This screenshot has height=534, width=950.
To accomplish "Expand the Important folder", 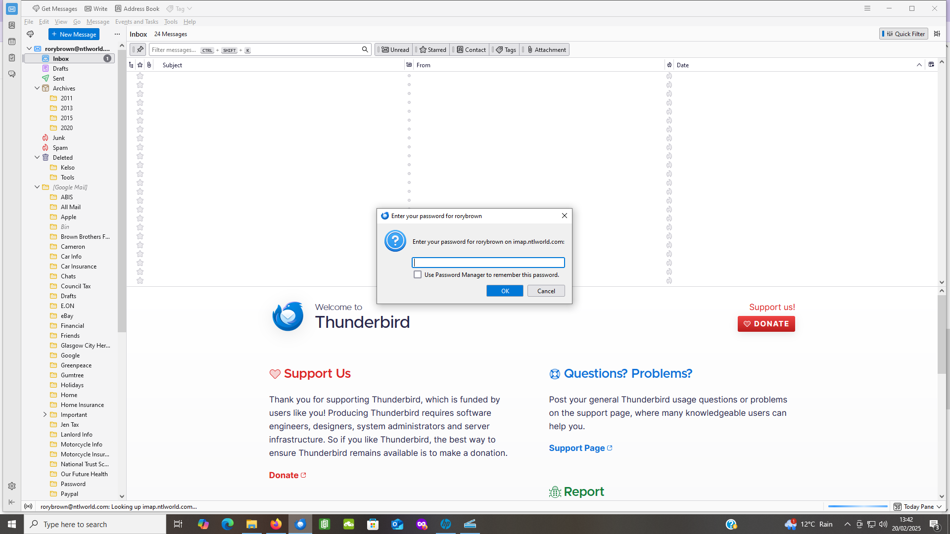I will pyautogui.click(x=45, y=414).
